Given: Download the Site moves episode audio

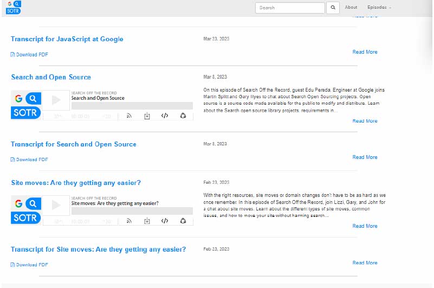Looking at the screenshot, I should [x=147, y=221].
